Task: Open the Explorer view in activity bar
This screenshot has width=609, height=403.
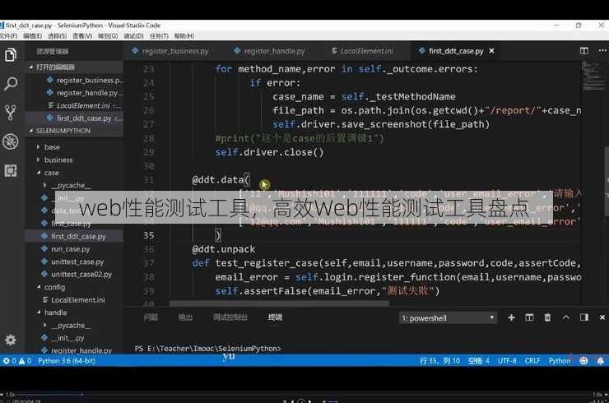Action: (x=11, y=55)
